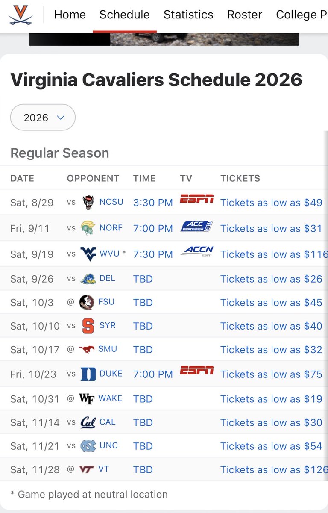Click the NC State wolf logo
Screen dimensions: 328x513
coord(88,202)
